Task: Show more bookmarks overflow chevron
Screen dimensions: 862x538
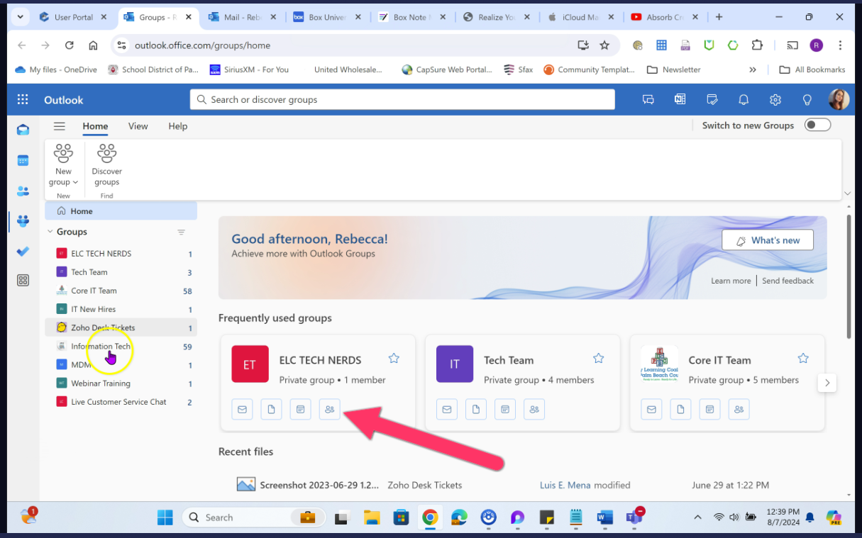Action: click(x=753, y=69)
